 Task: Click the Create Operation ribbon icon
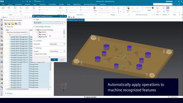(15, 9)
